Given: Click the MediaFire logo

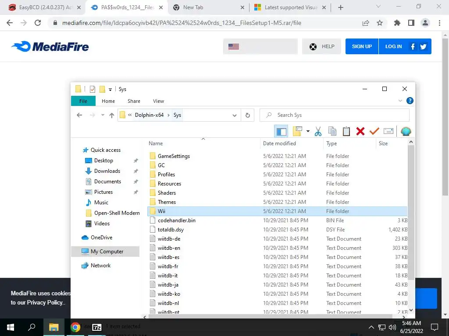Looking at the screenshot, I should click(50, 46).
